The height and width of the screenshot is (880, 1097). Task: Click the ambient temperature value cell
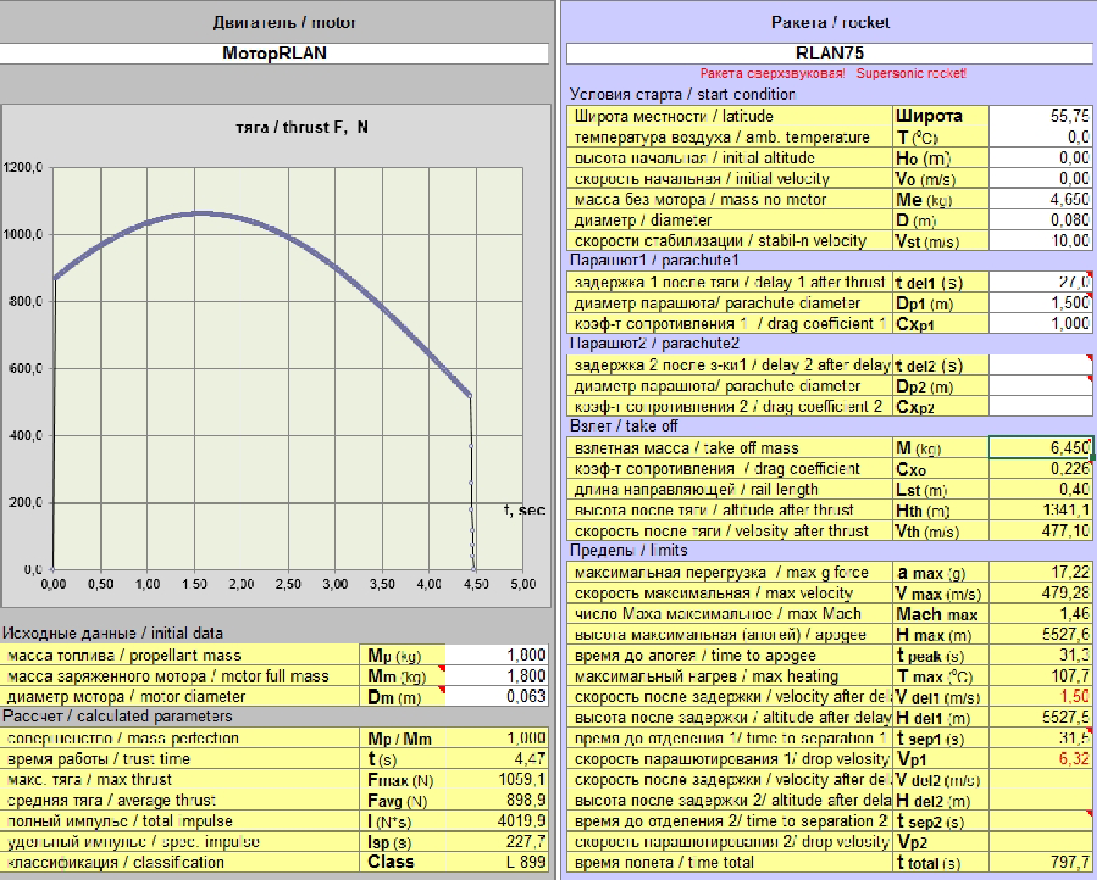click(x=1041, y=137)
